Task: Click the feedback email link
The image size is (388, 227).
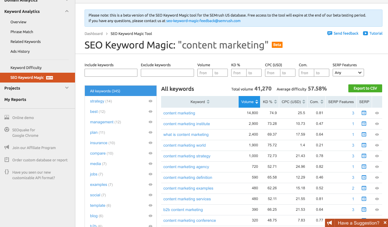Action: pos(203,21)
